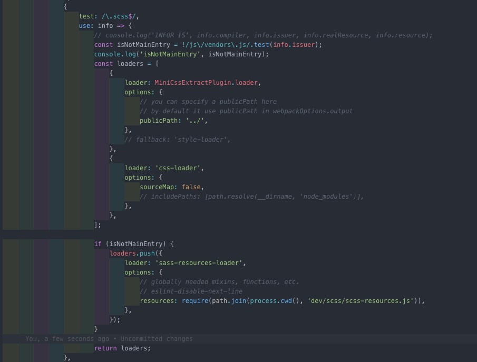Click 'dev/scss/scss-resources.js' path string

point(361,301)
